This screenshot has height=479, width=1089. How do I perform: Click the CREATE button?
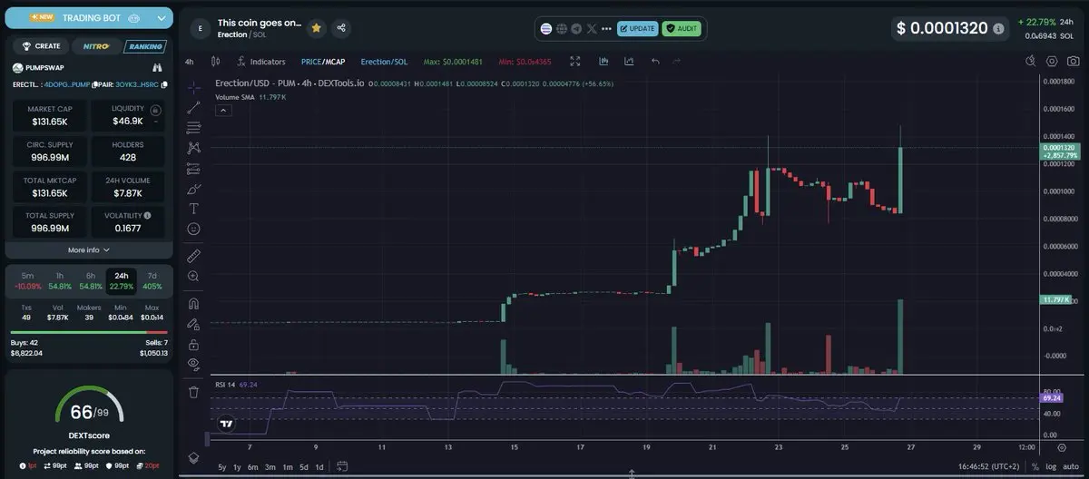pyautogui.click(x=41, y=46)
